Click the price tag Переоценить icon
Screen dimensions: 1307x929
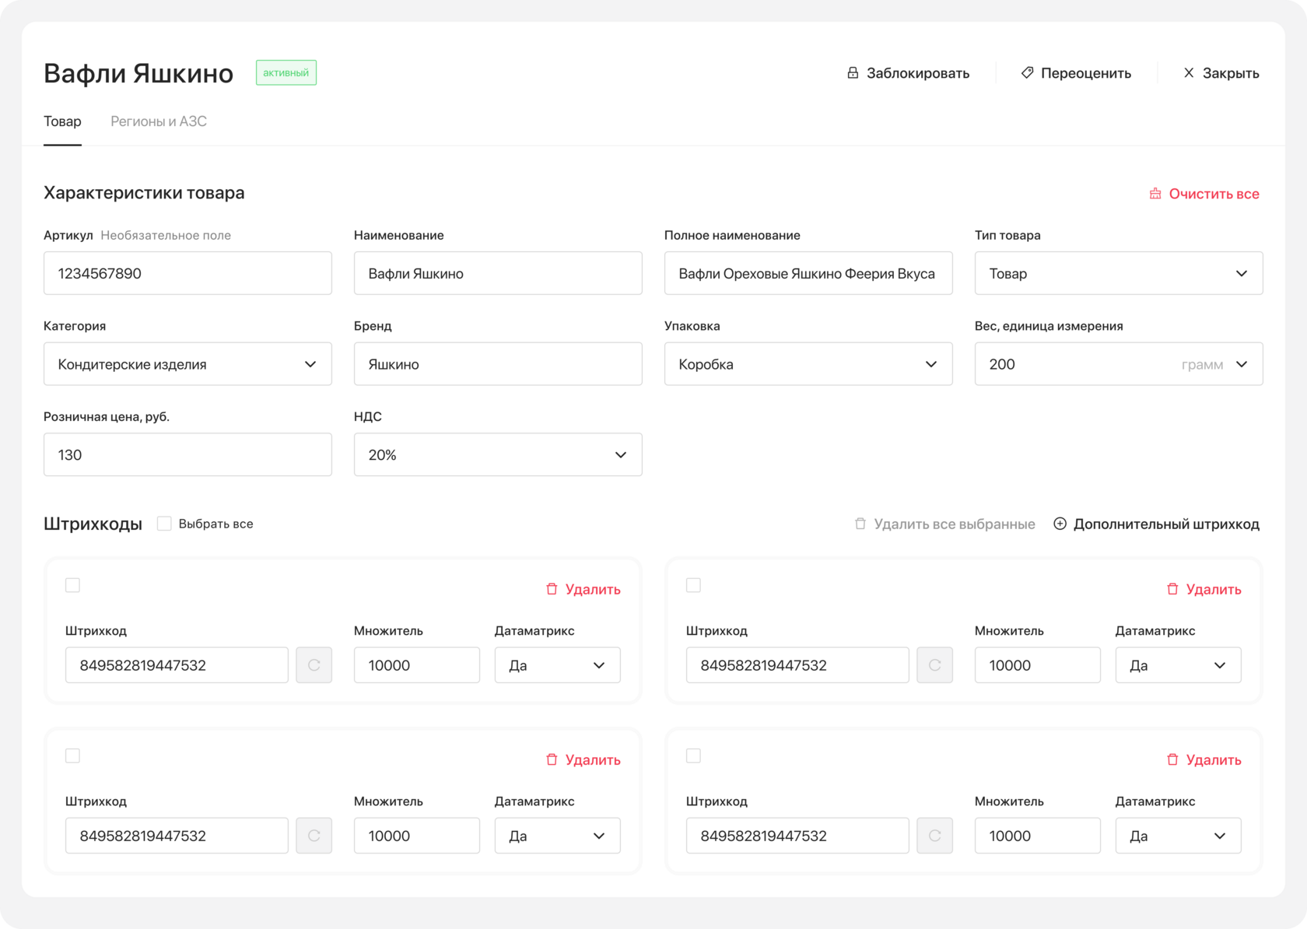[1027, 72]
